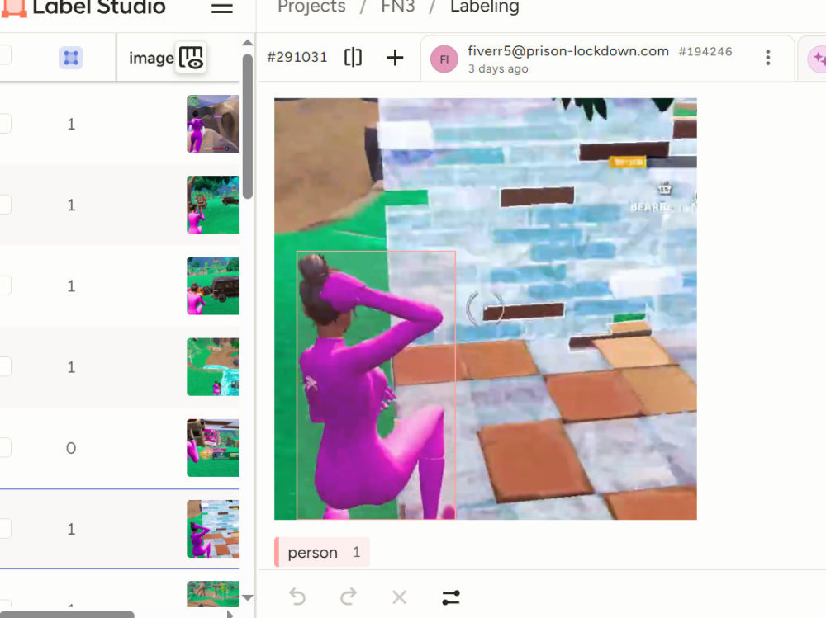Create a new annotation with plus icon

click(395, 58)
